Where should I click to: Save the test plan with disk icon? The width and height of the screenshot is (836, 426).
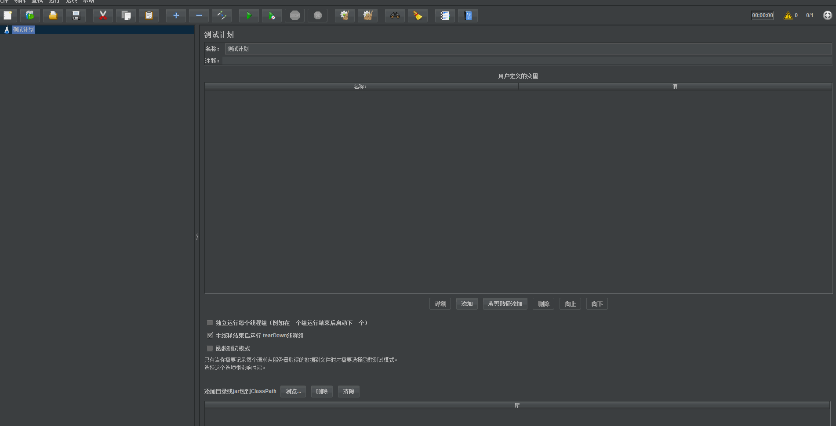click(76, 16)
